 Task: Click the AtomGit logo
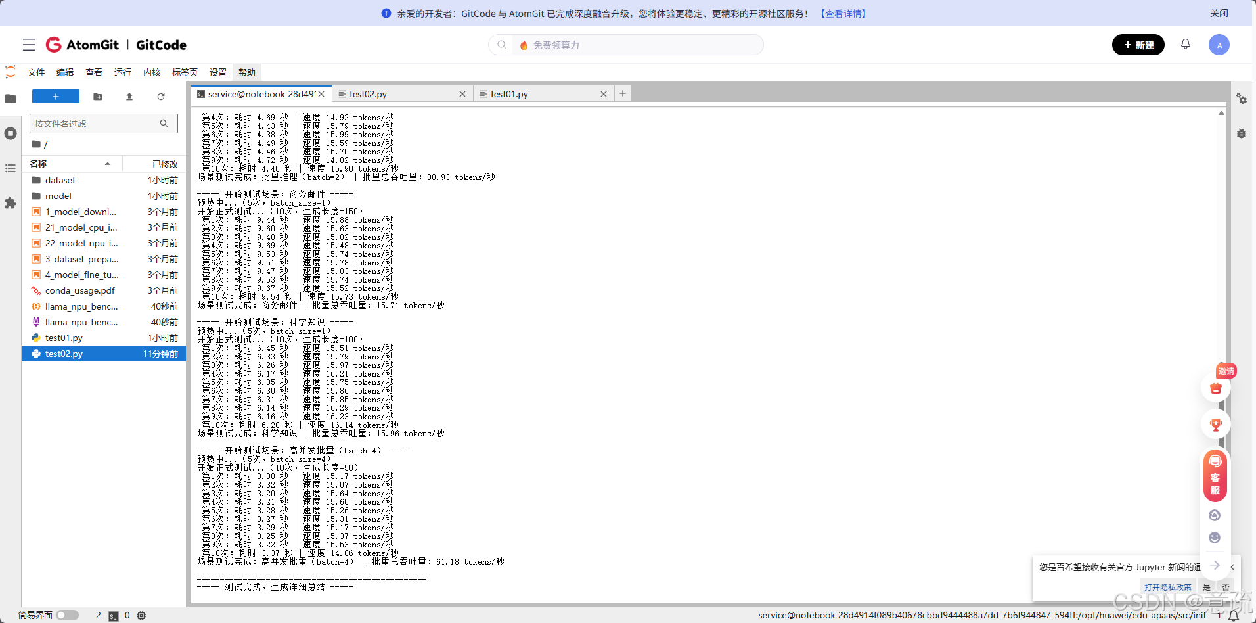coord(83,45)
